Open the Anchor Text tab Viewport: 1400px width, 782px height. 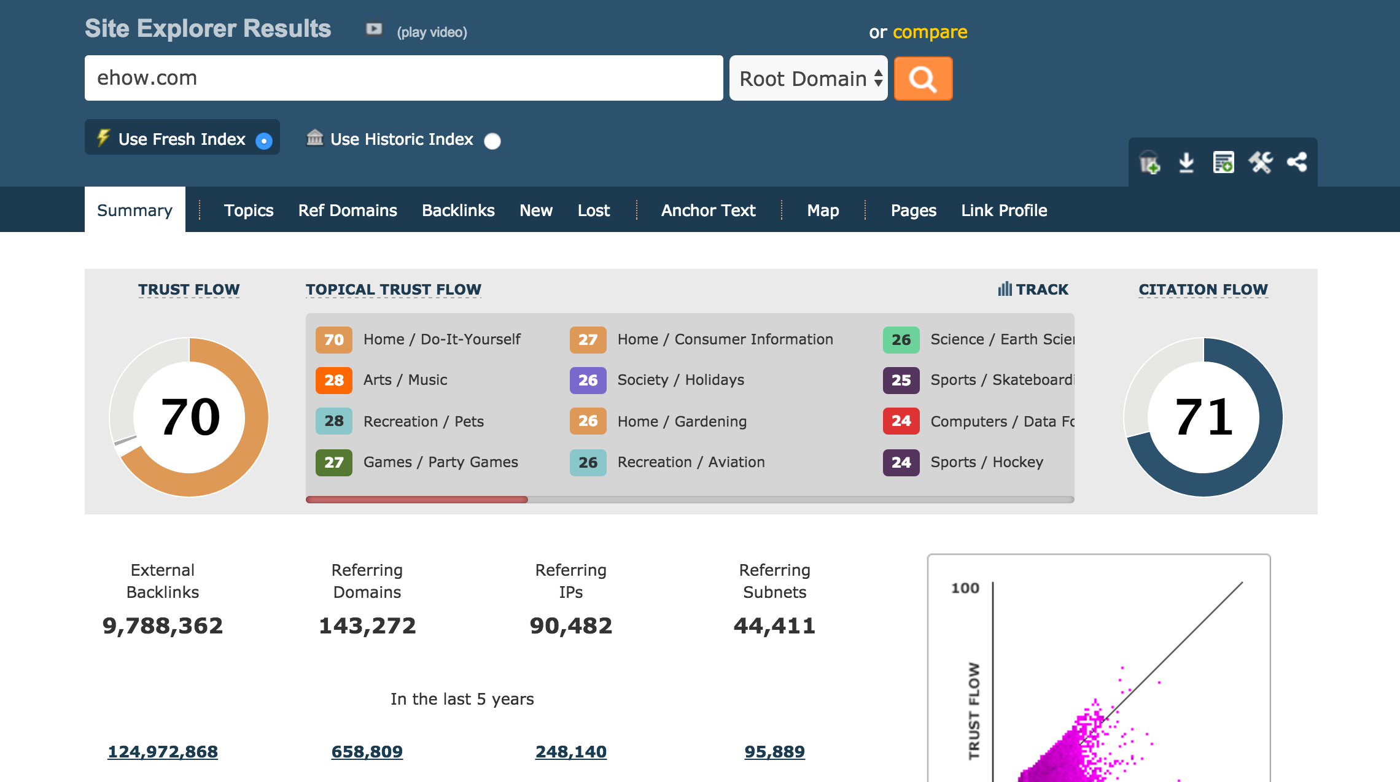pyautogui.click(x=708, y=210)
